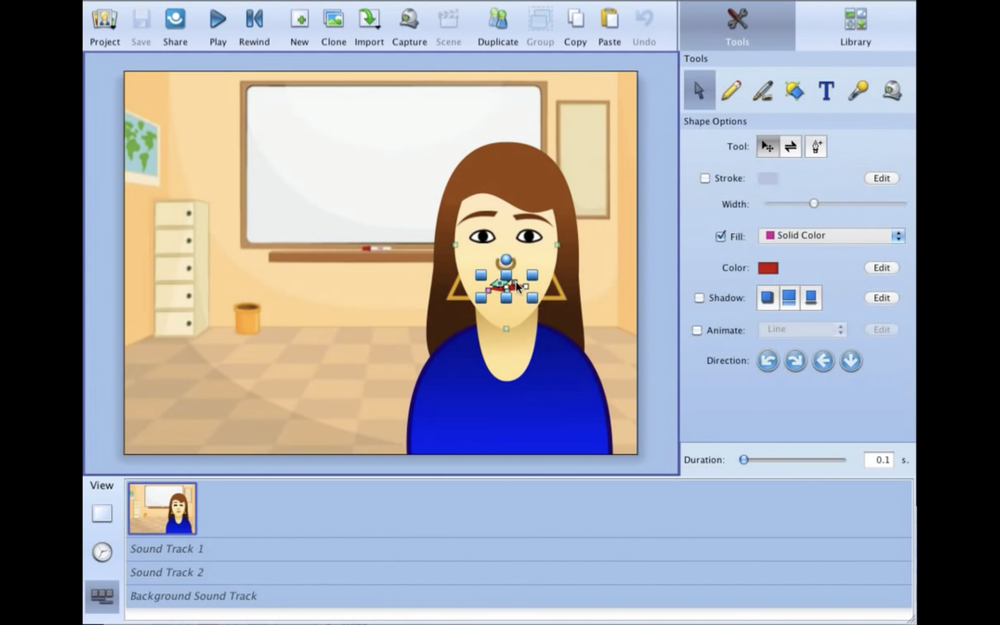
Task: Click the Edit button next to Color
Action: 881,267
